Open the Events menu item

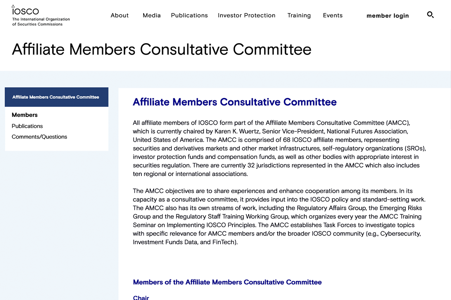point(332,15)
